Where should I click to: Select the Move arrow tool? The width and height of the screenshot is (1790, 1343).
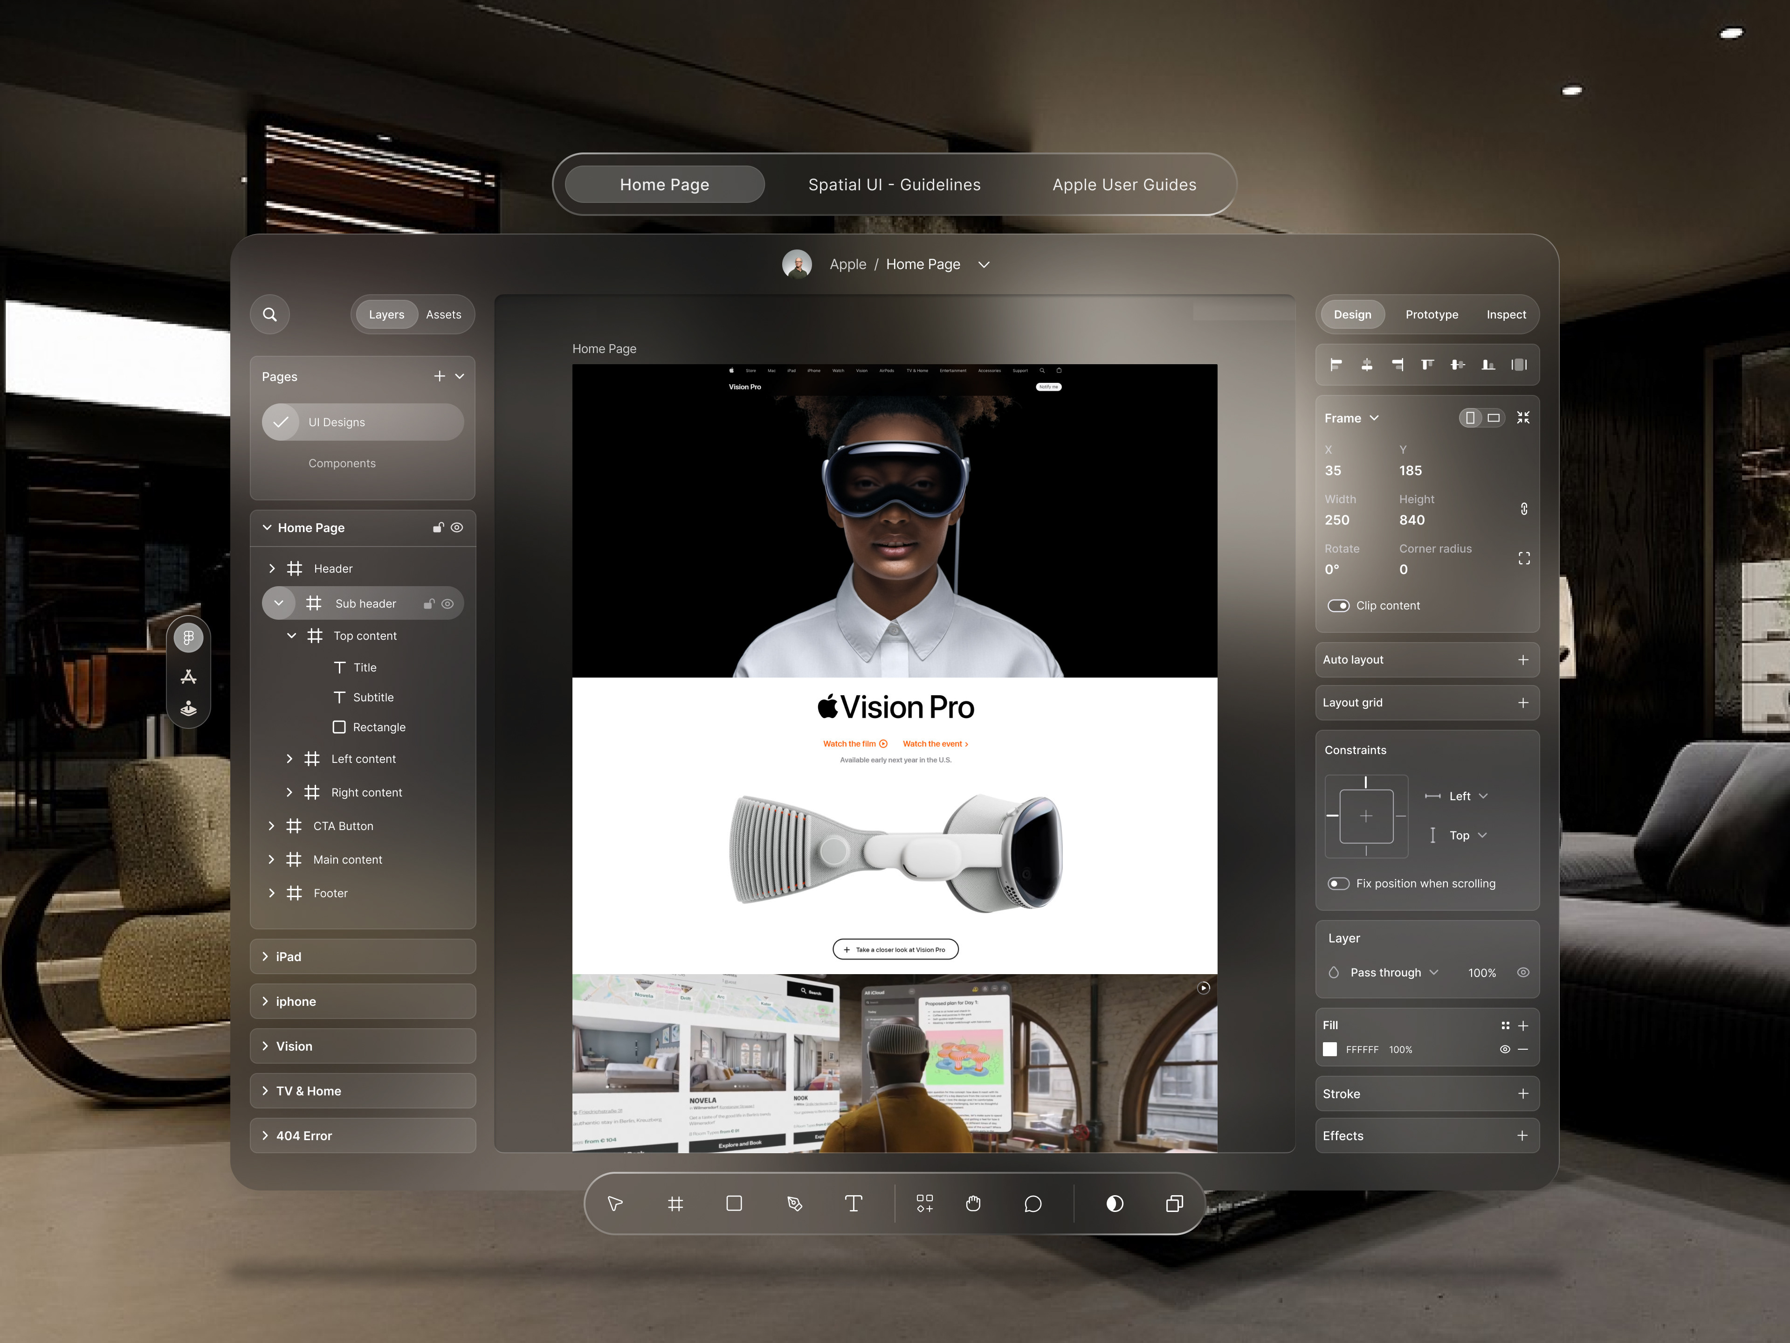point(615,1204)
